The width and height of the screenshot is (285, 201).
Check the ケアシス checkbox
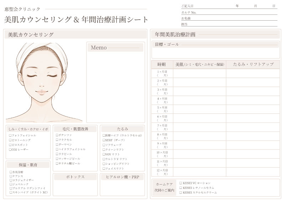click(11, 176)
